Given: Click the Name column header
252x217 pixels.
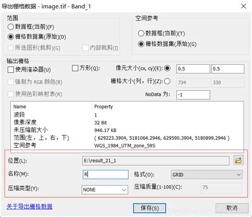Looking at the screenshot, I should [x=20, y=107].
